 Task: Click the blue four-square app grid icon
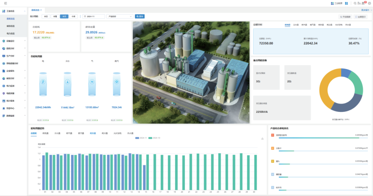coord(346,3)
